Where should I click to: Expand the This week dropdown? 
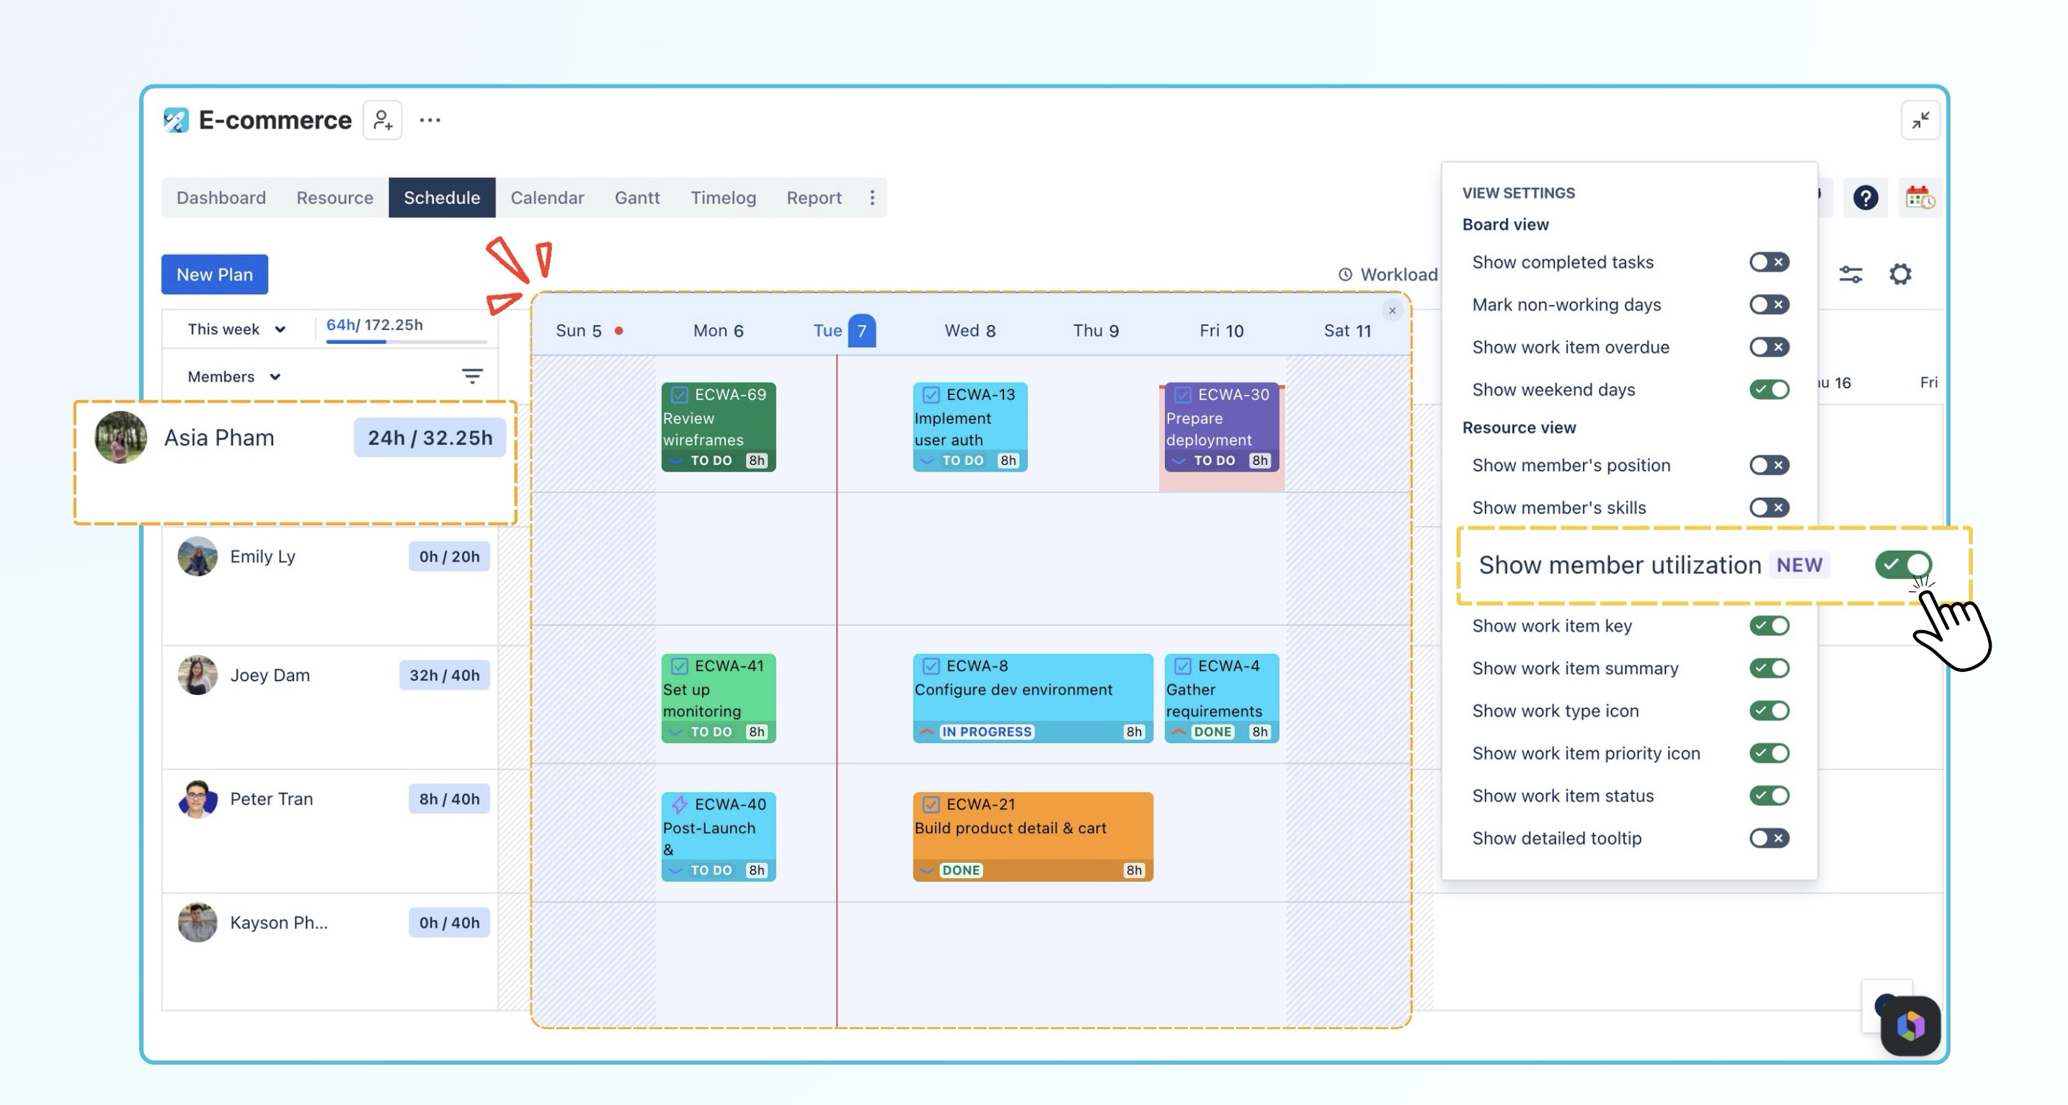click(x=236, y=329)
